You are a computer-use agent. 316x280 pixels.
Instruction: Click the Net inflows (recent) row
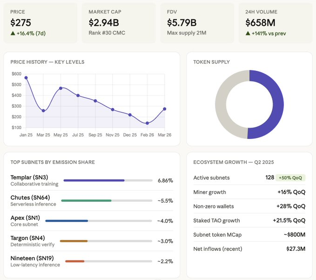249,249
